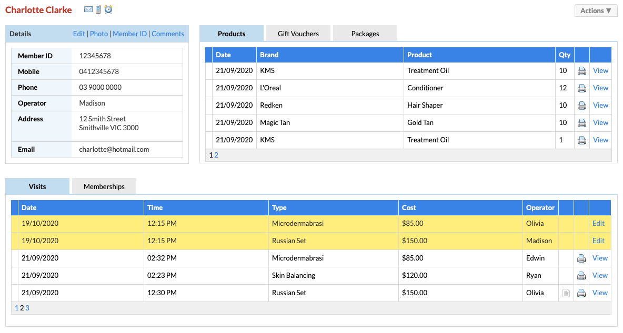Image resolution: width=623 pixels, height=333 pixels.
Task: Click the Edit link in Details header
Action: [x=79, y=34]
